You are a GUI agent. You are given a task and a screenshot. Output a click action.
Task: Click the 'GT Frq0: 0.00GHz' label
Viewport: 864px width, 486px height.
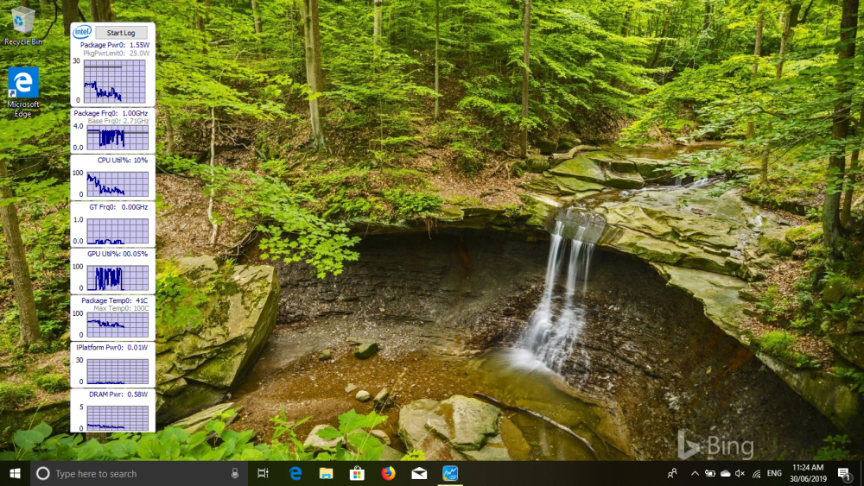[x=118, y=207]
